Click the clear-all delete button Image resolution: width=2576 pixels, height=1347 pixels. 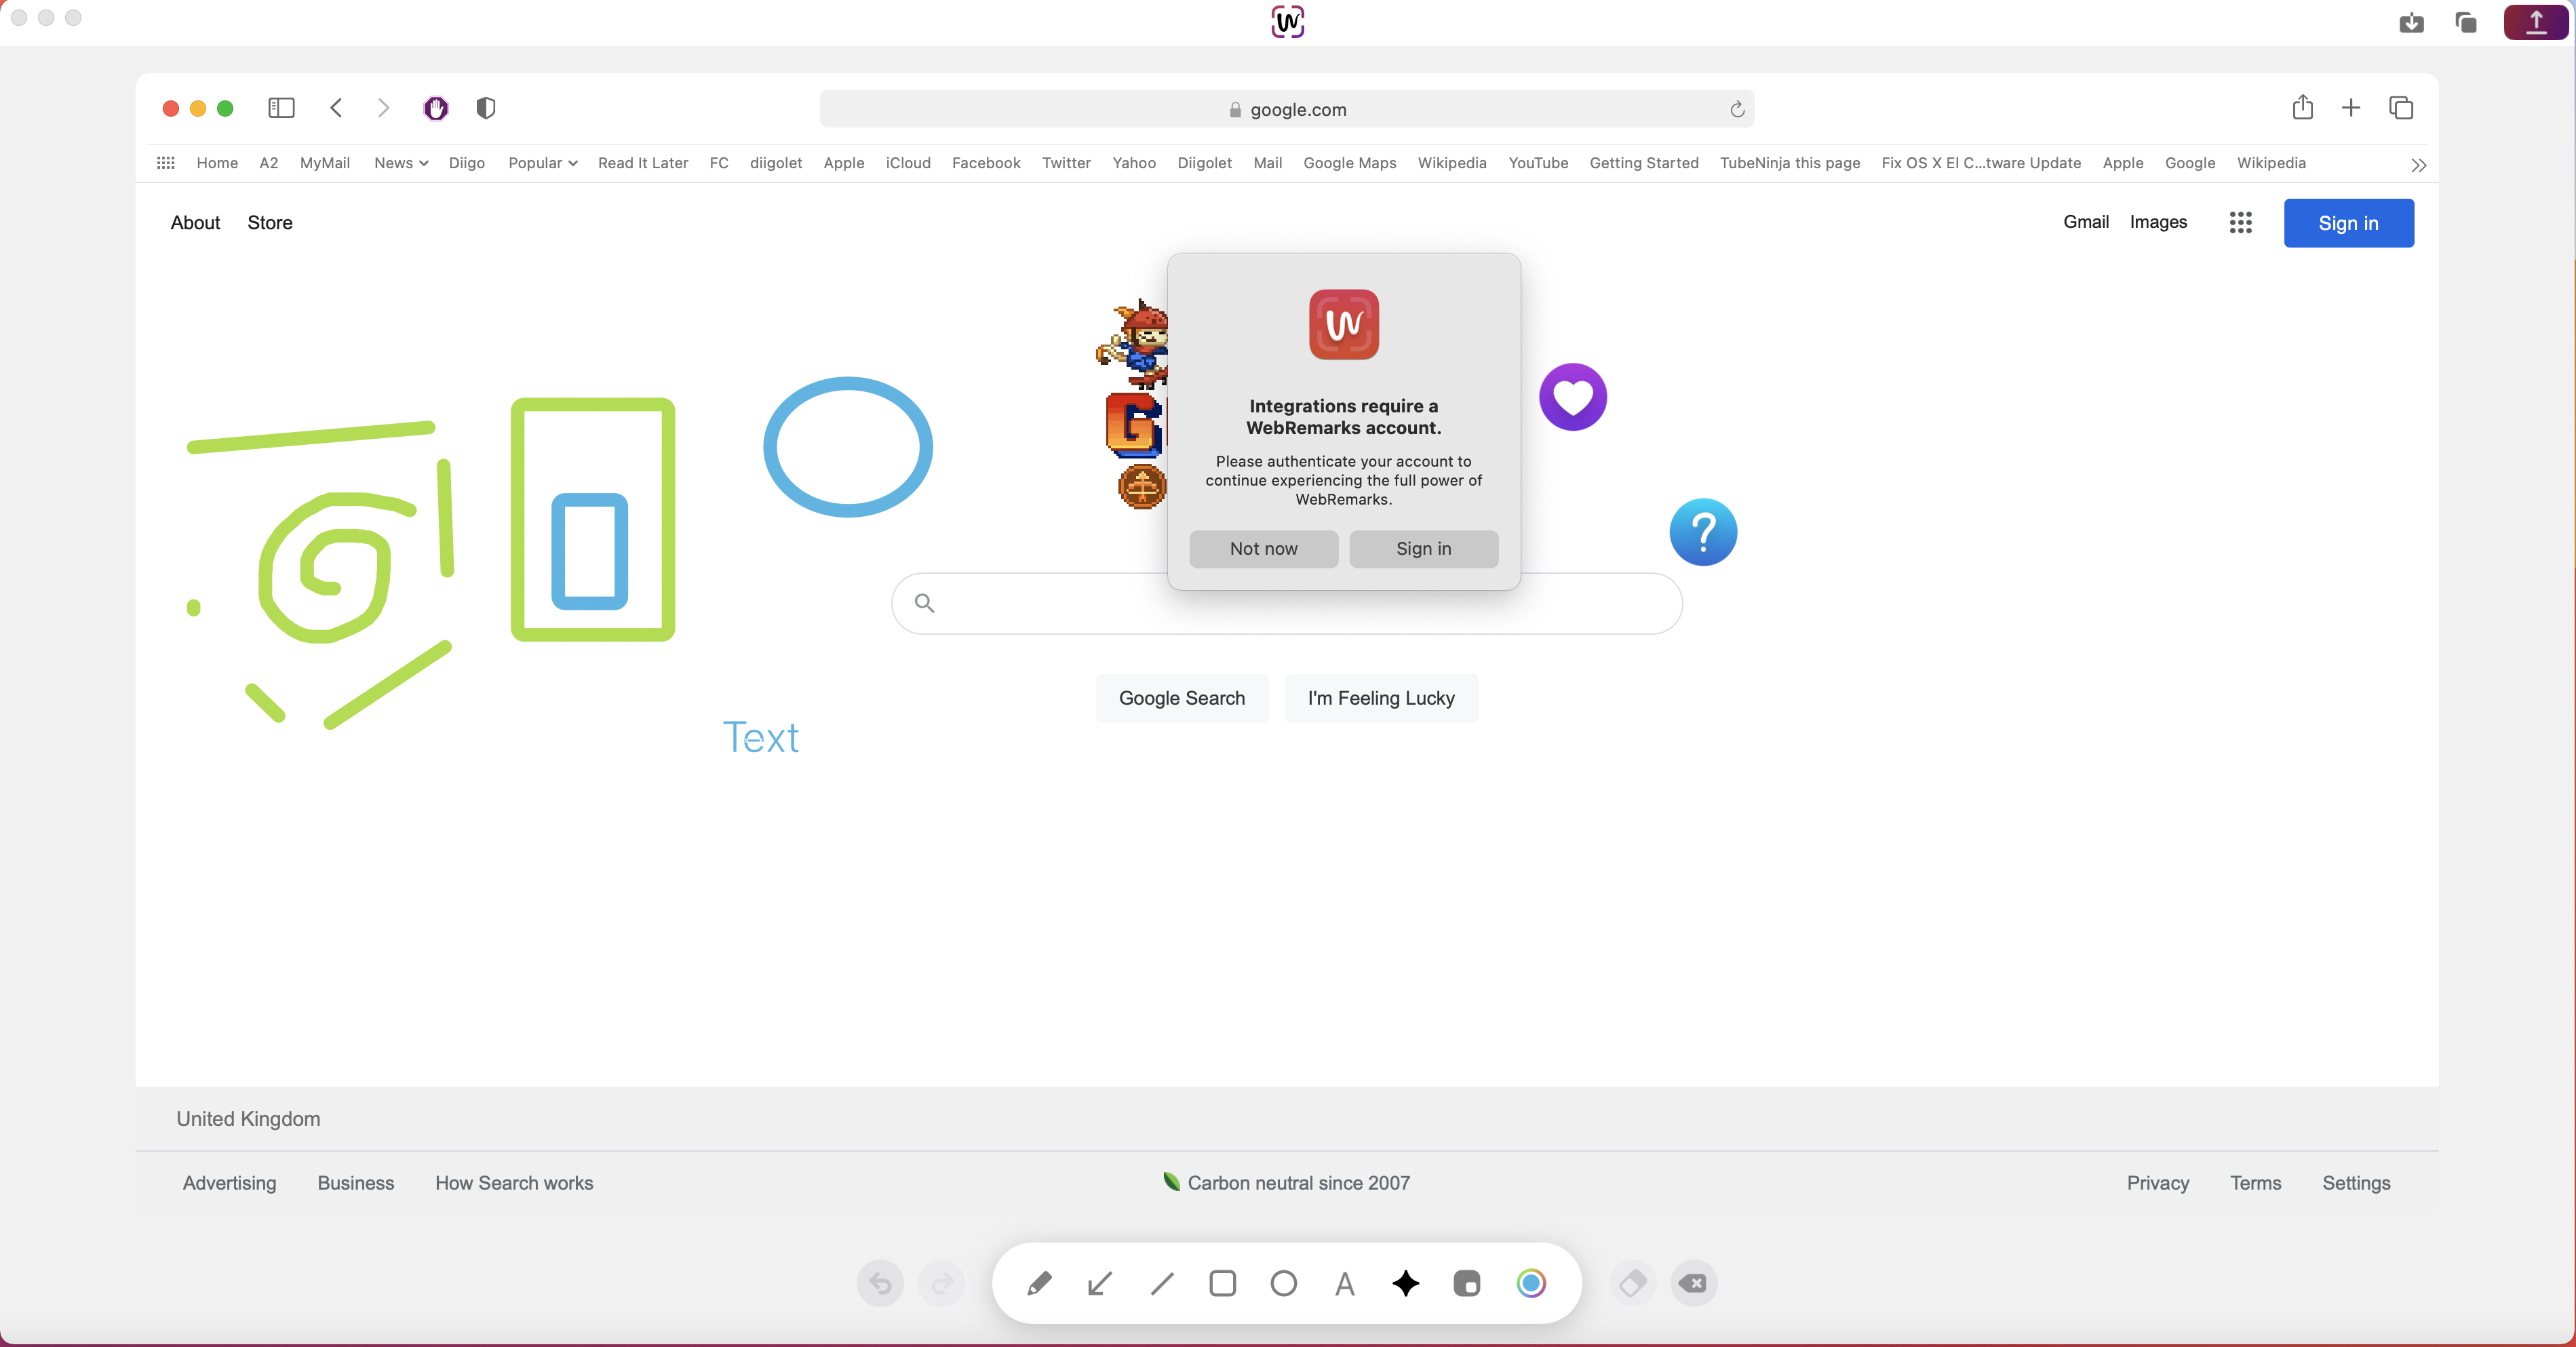click(1694, 1283)
